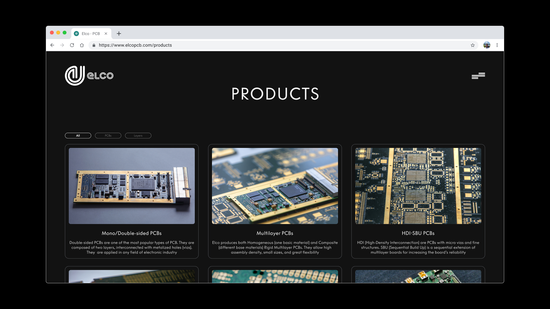Reload the page
The height and width of the screenshot is (309, 550).
(72, 45)
